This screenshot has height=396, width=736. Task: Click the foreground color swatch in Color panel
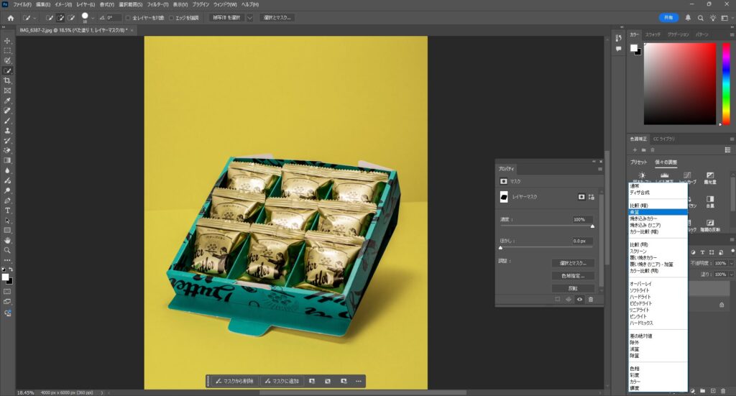pos(634,48)
